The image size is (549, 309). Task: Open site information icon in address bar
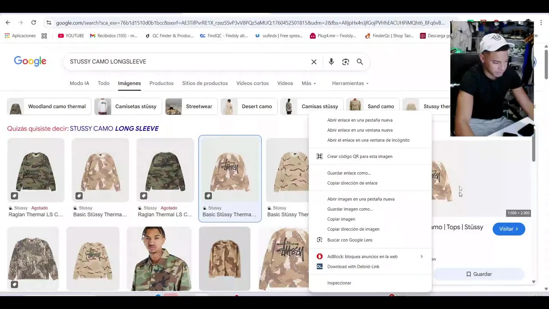tap(48, 23)
